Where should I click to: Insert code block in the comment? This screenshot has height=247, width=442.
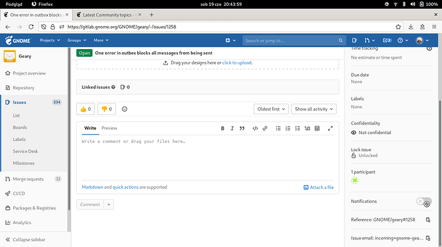click(255, 128)
